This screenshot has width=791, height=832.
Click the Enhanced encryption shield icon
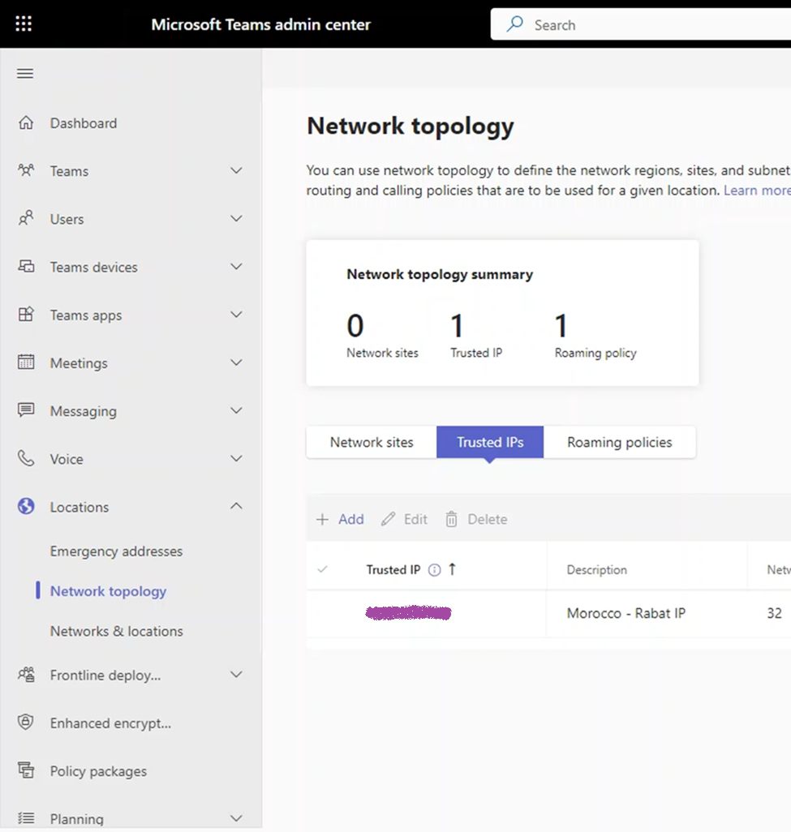26,723
